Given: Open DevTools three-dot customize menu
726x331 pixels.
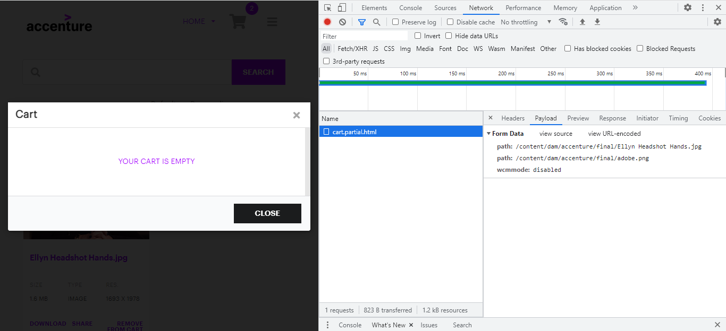Looking at the screenshot, I should [703, 7].
